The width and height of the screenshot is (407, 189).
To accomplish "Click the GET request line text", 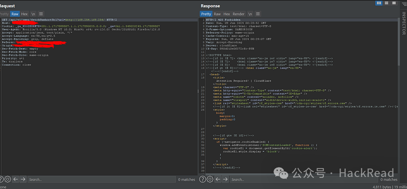I will pyautogui.click(x=60, y=20).
